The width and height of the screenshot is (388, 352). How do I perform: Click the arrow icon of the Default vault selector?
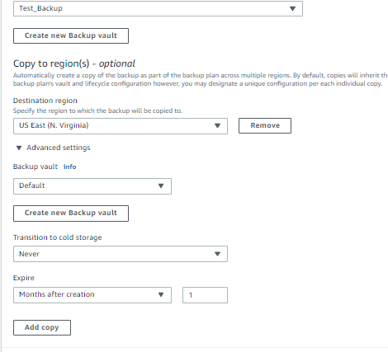[x=161, y=185]
